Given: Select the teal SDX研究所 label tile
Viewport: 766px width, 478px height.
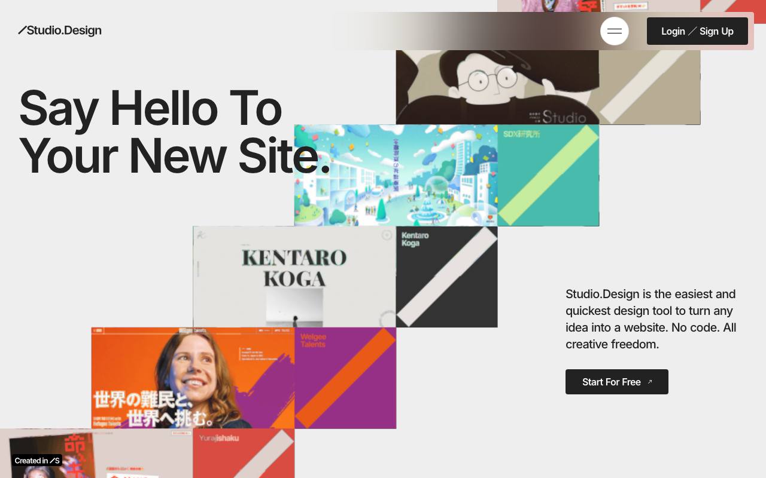Looking at the screenshot, I should [549, 175].
